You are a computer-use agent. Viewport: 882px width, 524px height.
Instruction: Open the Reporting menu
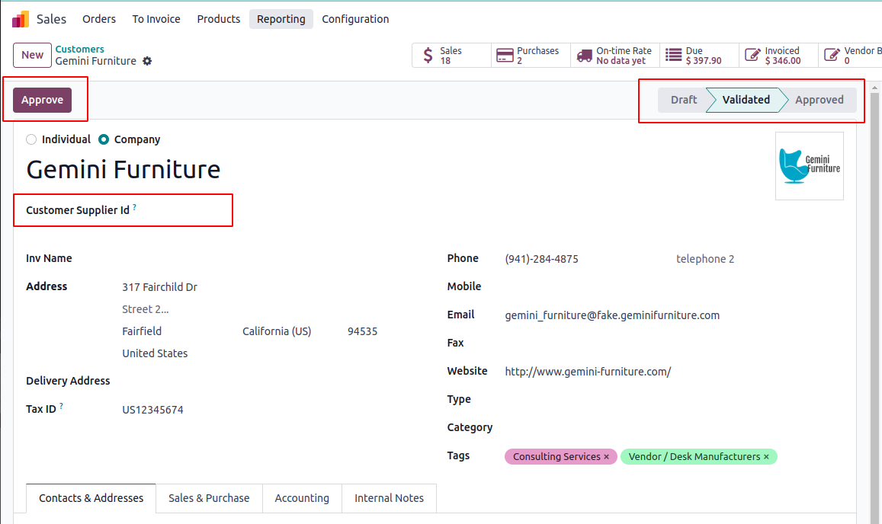click(281, 19)
